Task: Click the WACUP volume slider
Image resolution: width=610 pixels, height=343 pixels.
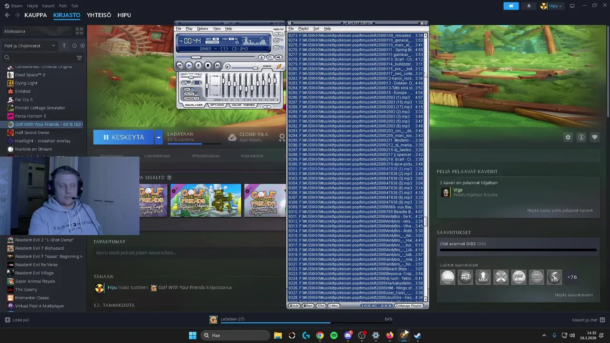Action: 245,68
